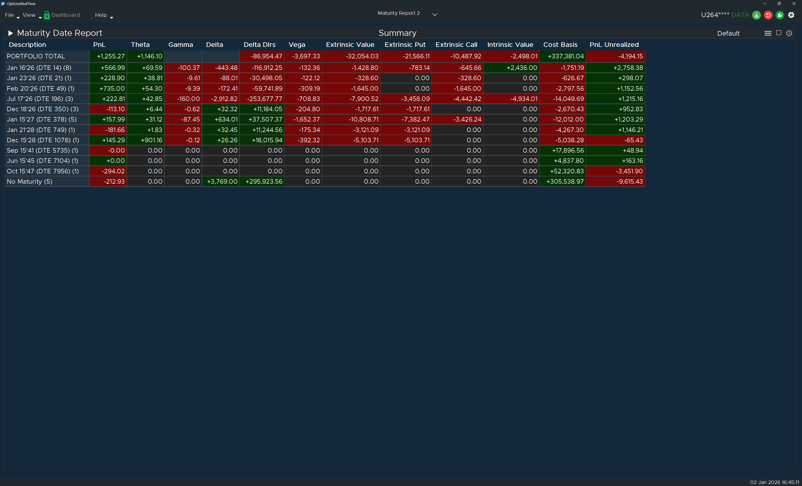Click the red refresh circle icon
Image resolution: width=802 pixels, height=486 pixels.
[768, 15]
